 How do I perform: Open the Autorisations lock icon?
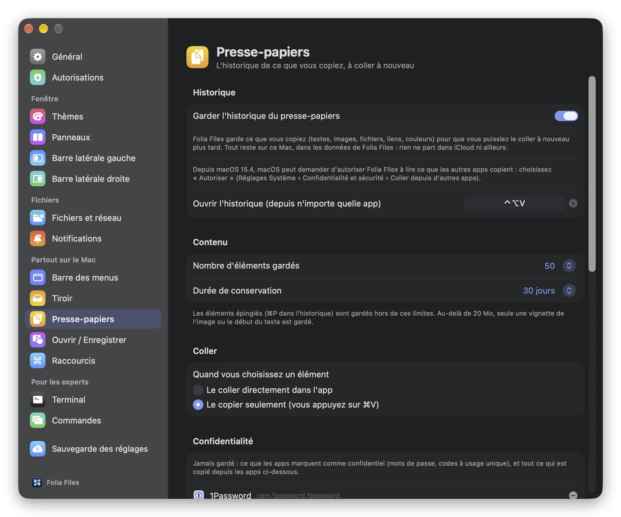(x=38, y=77)
